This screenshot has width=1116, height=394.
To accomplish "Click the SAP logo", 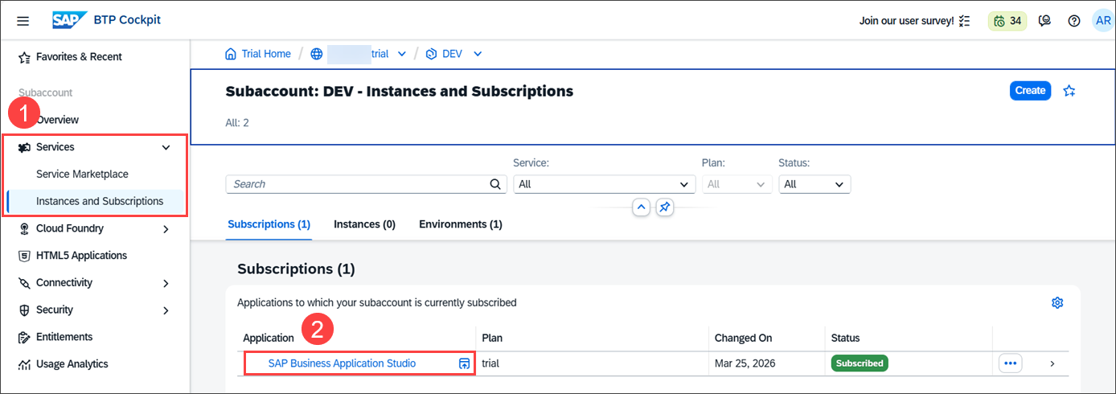I will coord(70,20).
